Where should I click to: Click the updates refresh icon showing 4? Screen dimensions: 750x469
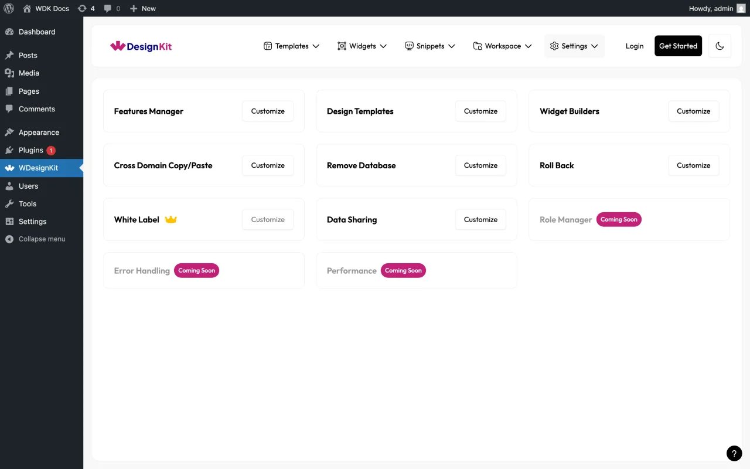(82, 8)
